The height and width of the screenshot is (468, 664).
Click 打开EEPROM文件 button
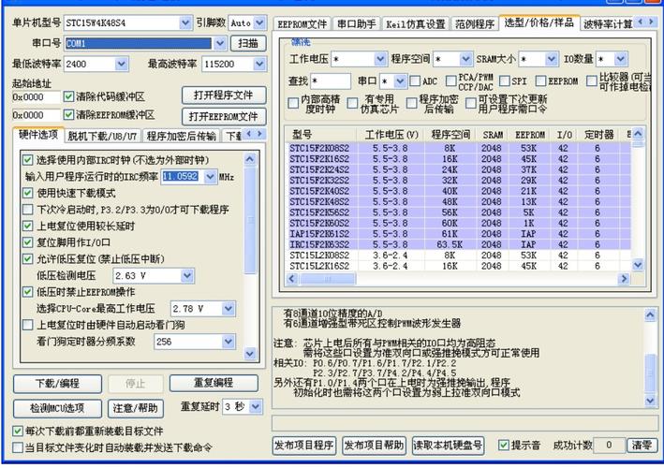coord(224,116)
